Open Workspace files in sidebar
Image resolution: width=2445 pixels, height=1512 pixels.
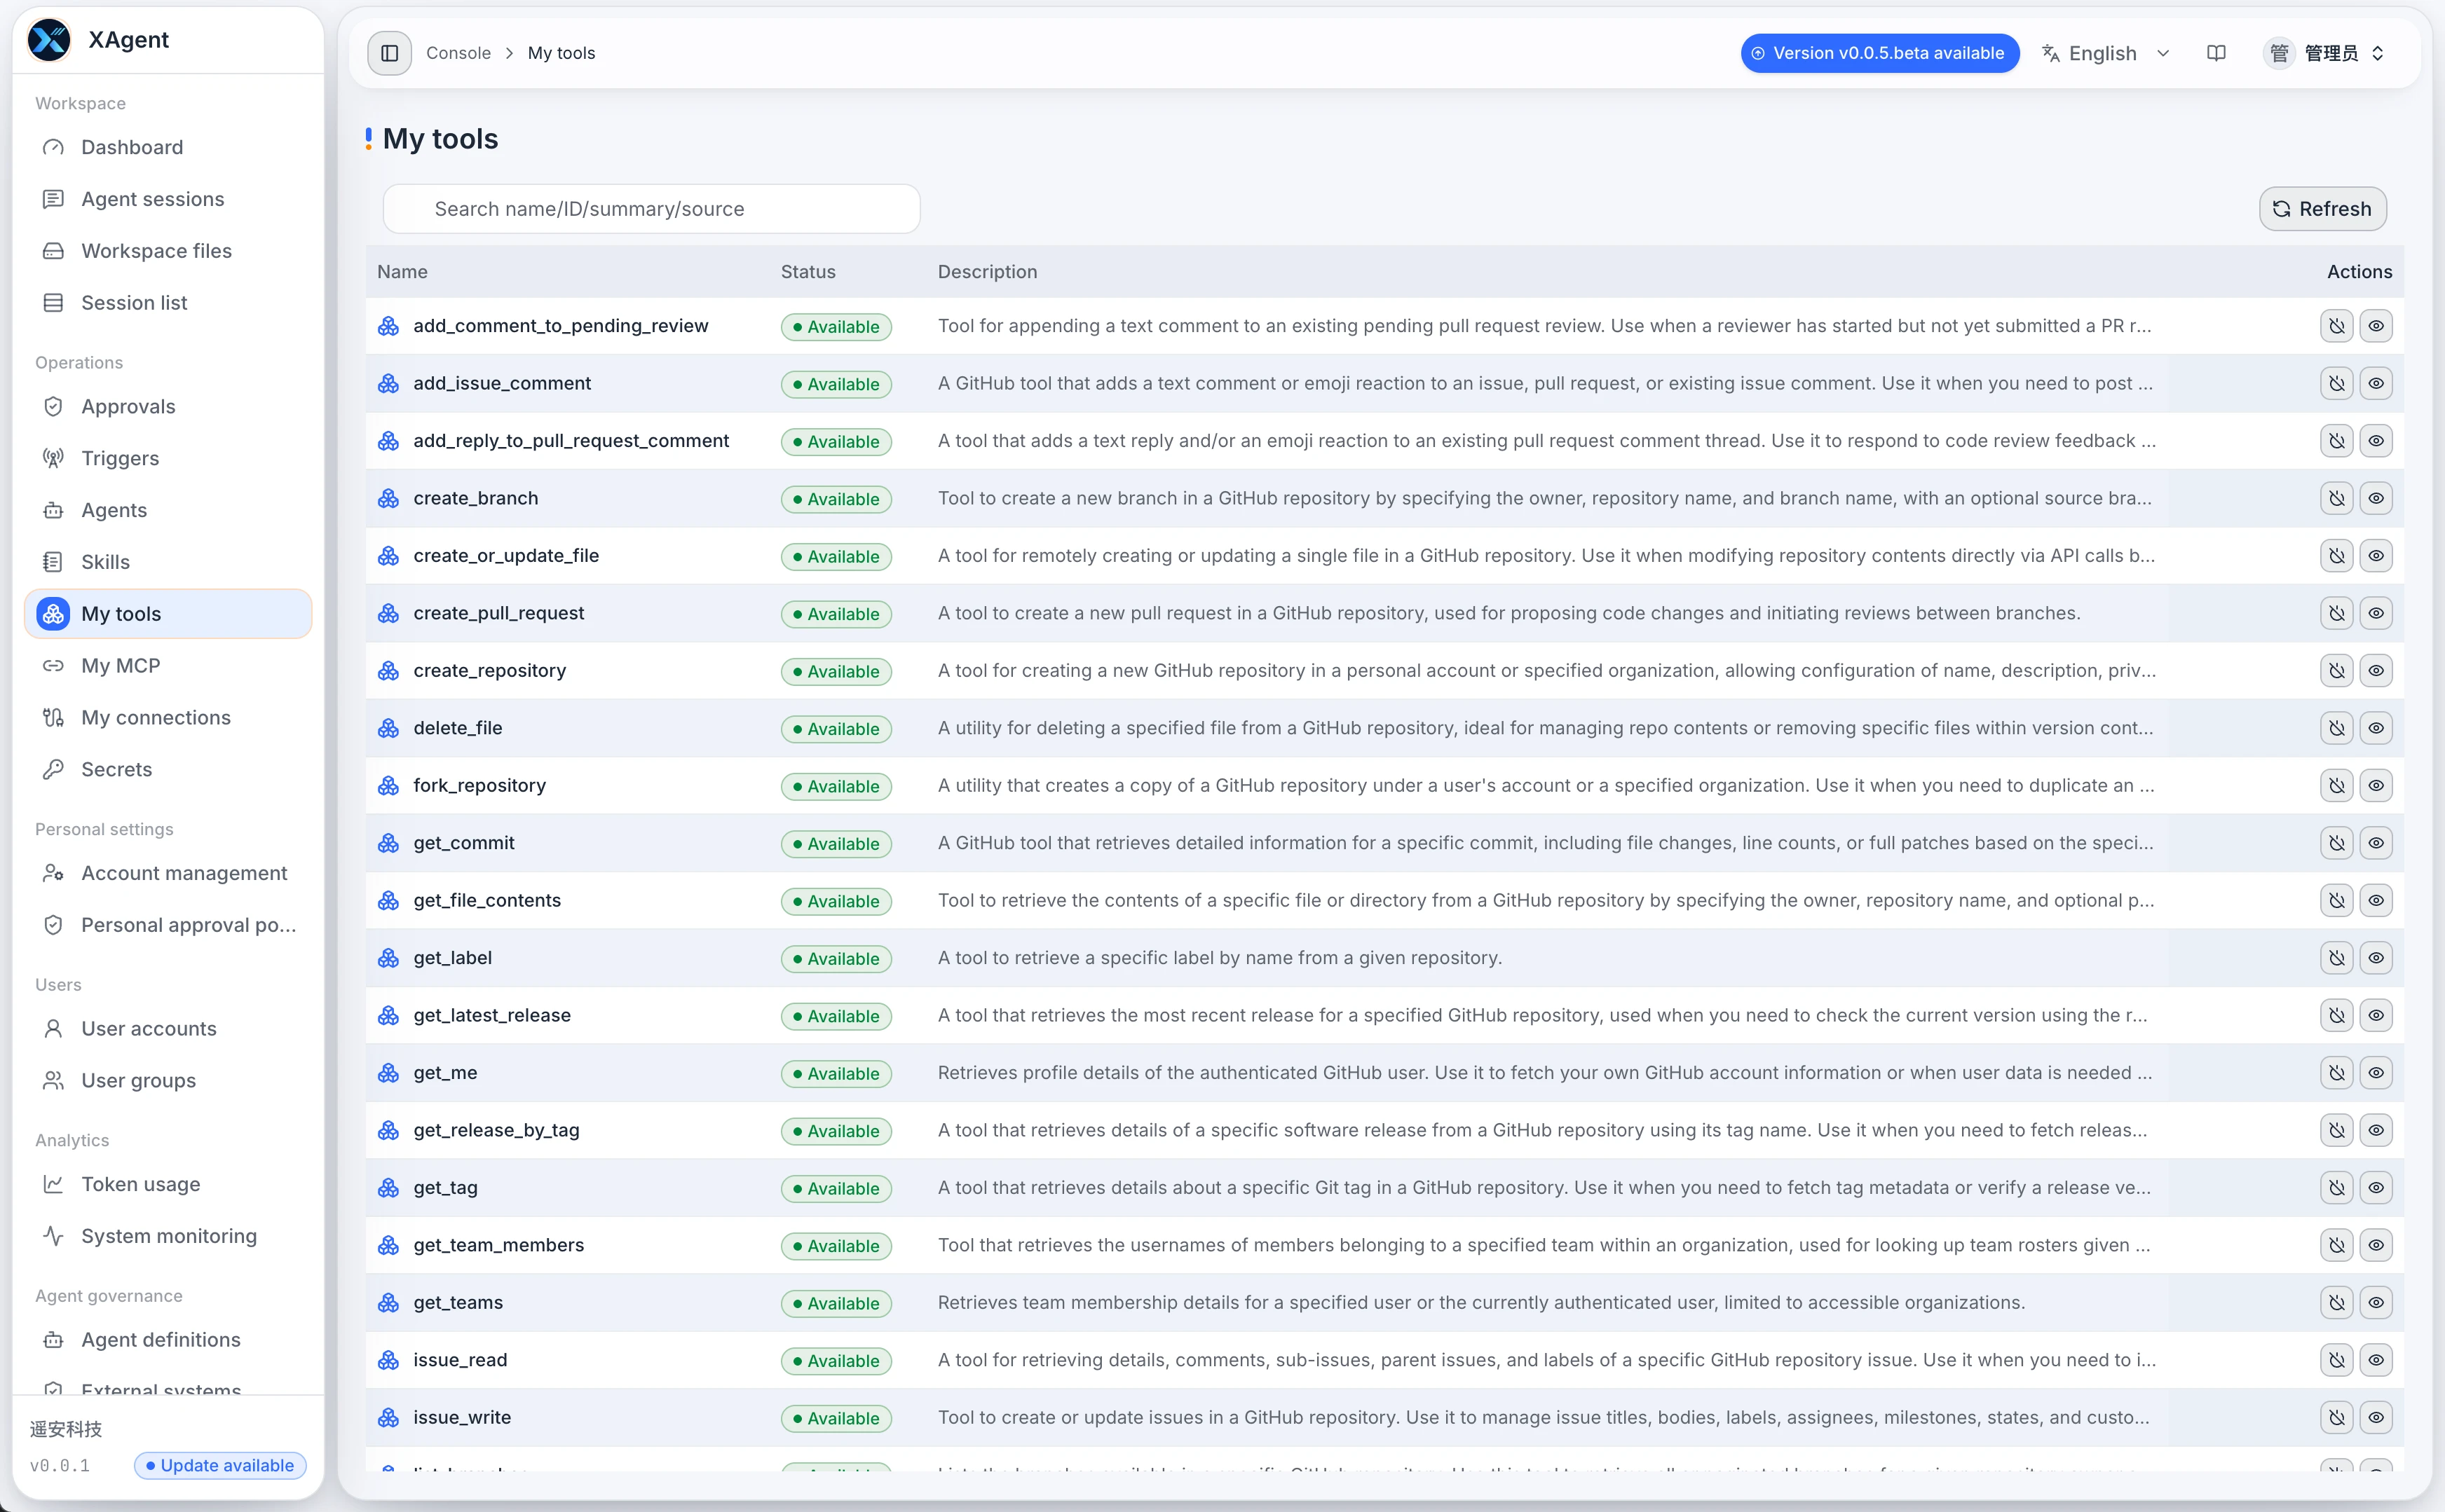click(x=168, y=251)
